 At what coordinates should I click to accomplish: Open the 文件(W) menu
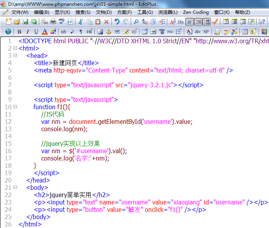click(20, 12)
